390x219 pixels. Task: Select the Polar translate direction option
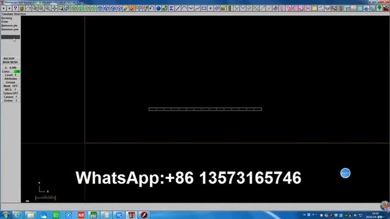[x=5, y=22]
